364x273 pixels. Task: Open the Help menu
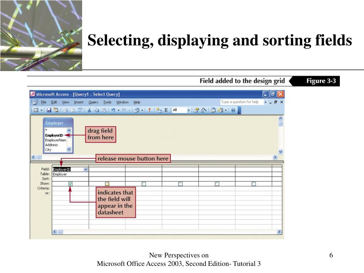[x=137, y=102]
